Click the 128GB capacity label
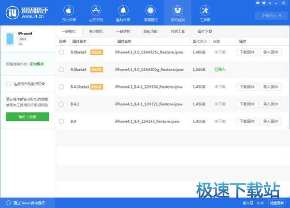The width and height of the screenshot is (290, 208). [22, 39]
